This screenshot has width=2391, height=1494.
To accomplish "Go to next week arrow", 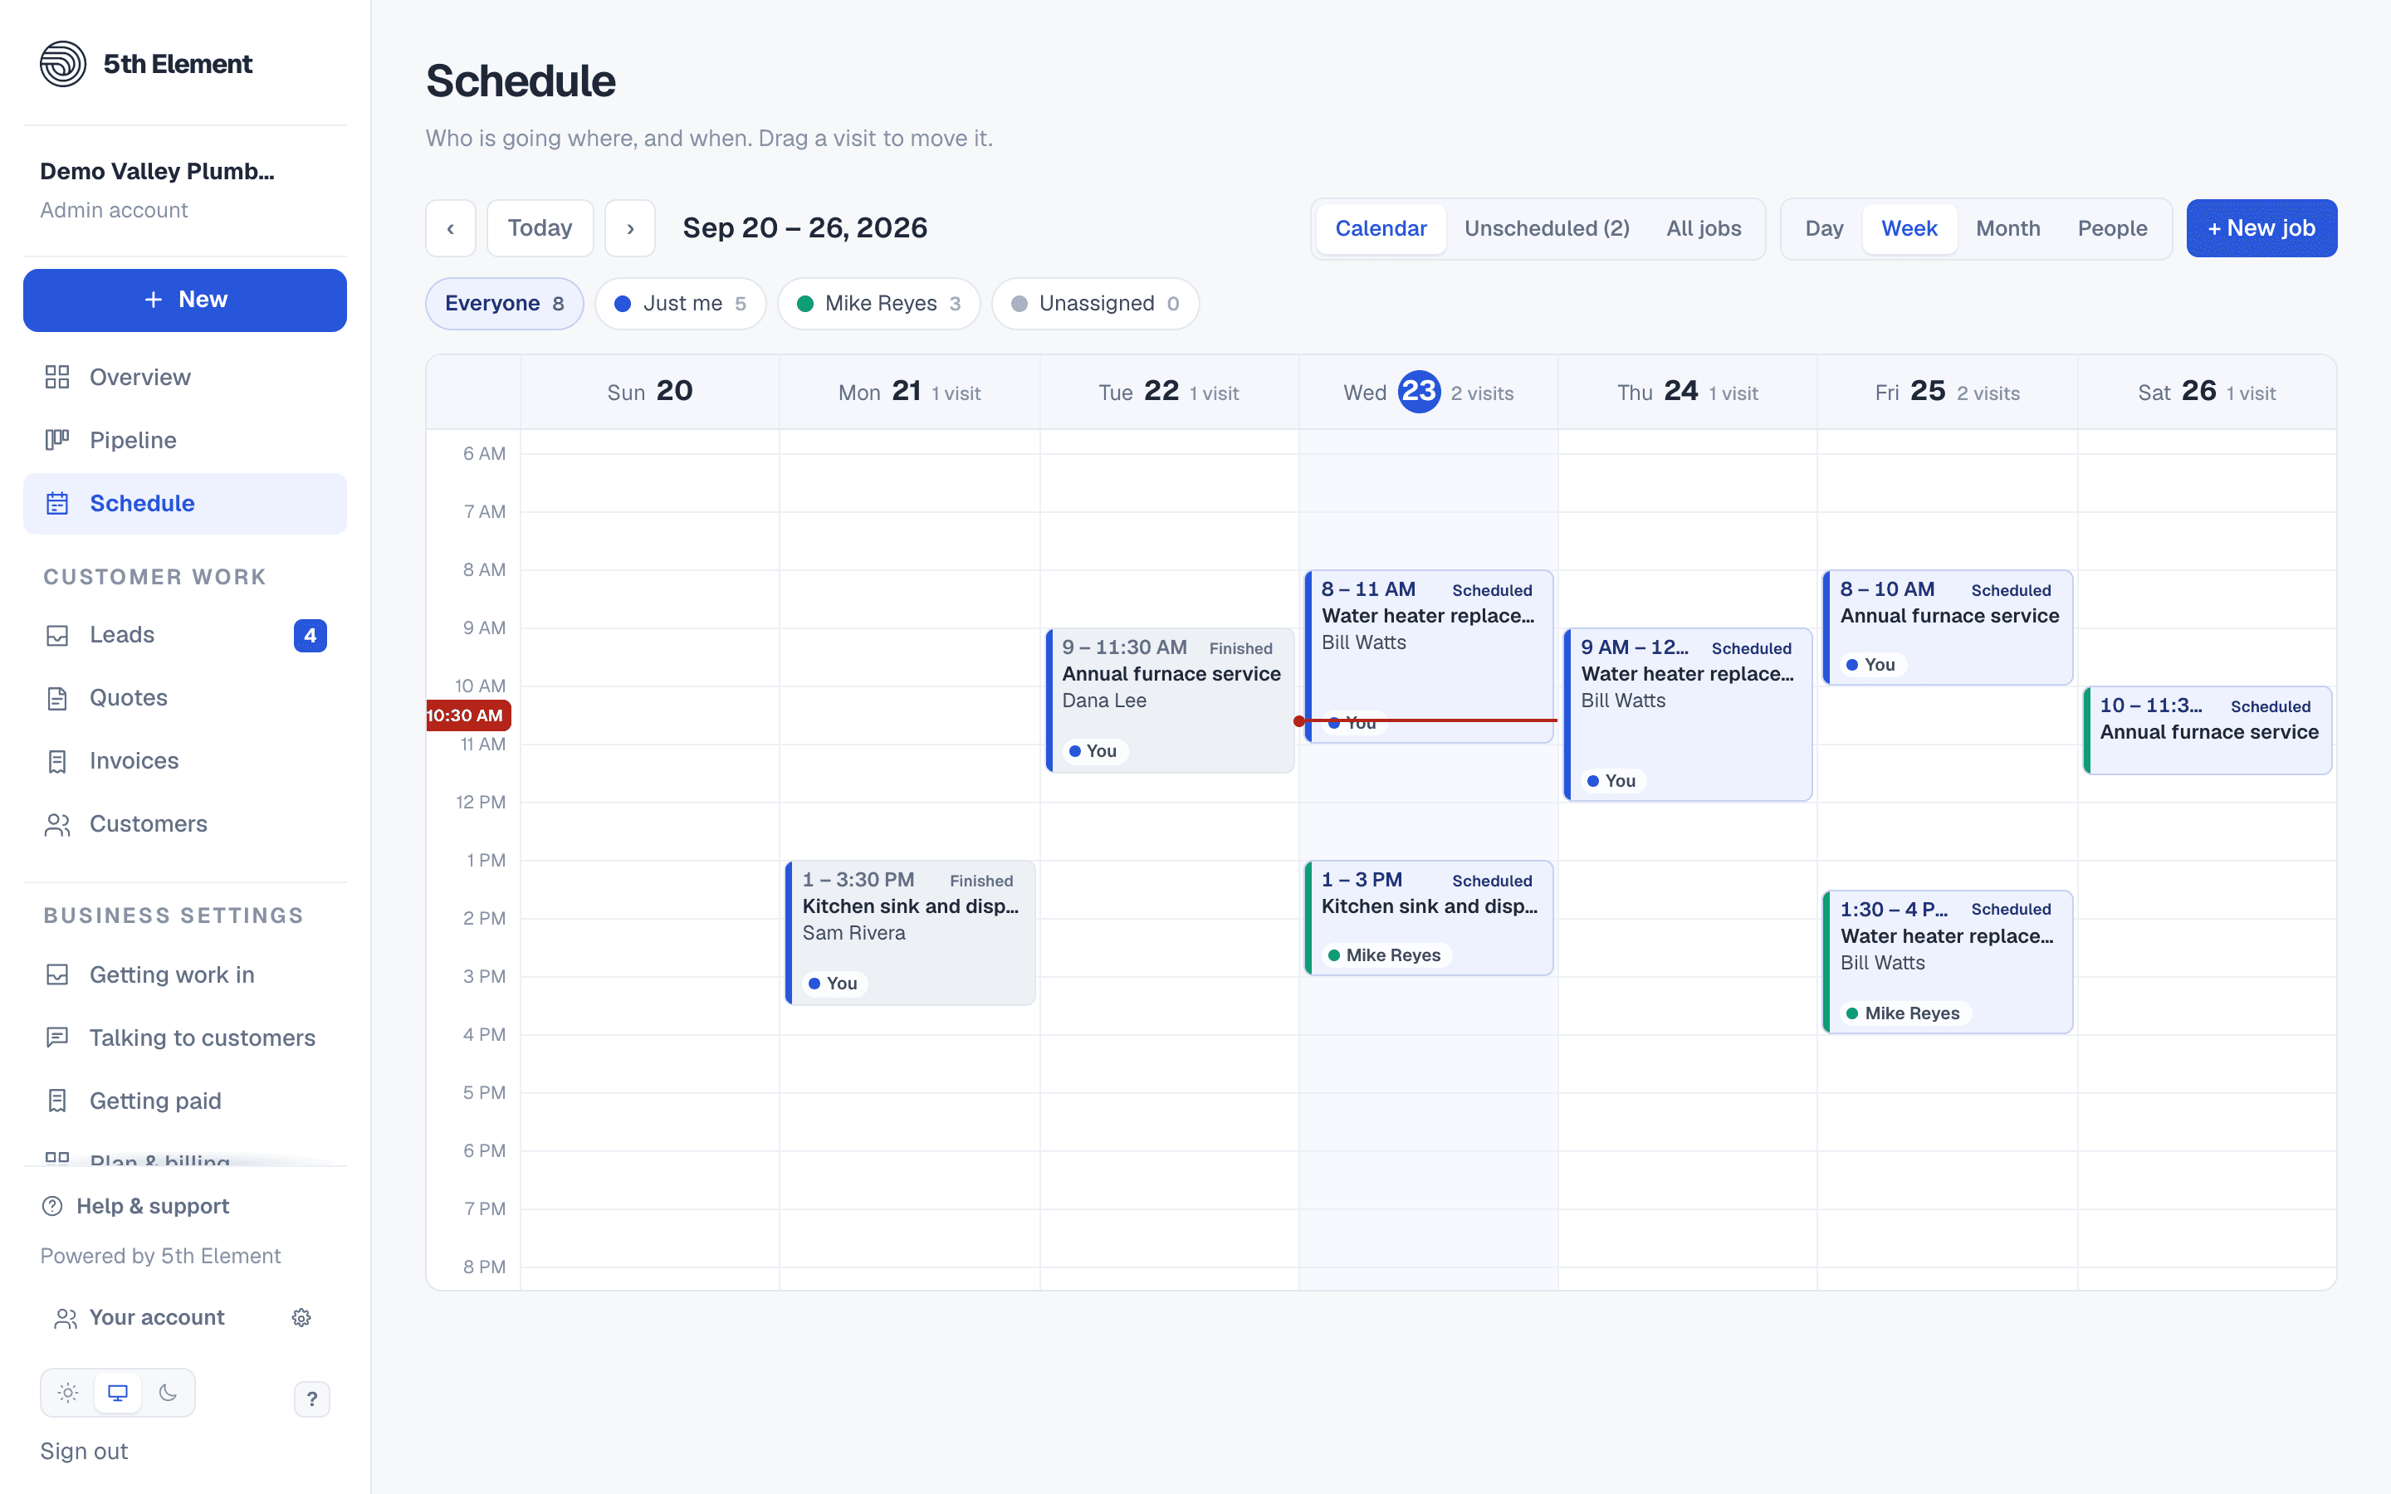I will (x=630, y=228).
